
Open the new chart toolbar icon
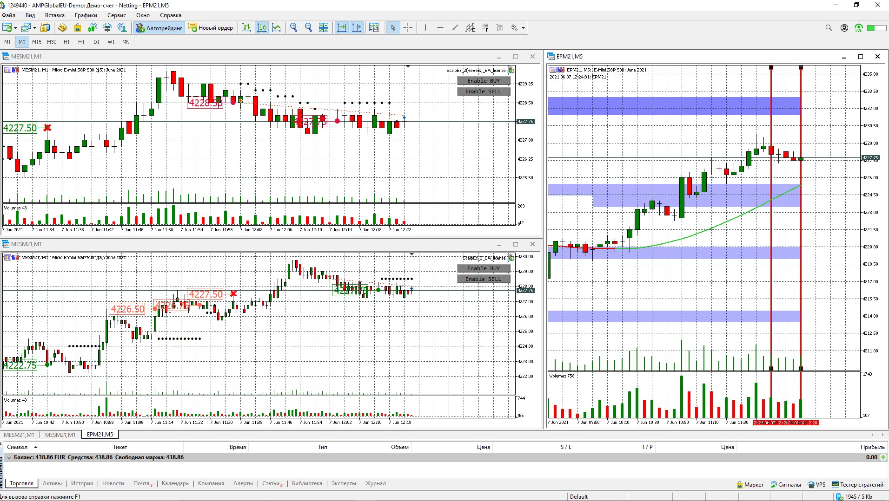pos(7,28)
